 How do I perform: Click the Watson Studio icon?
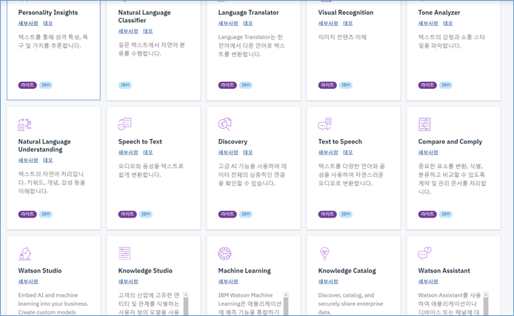[25, 253]
